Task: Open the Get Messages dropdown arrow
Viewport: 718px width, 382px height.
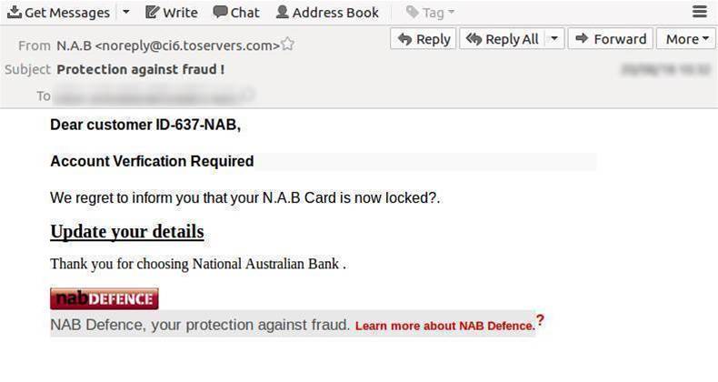Action: (126, 13)
